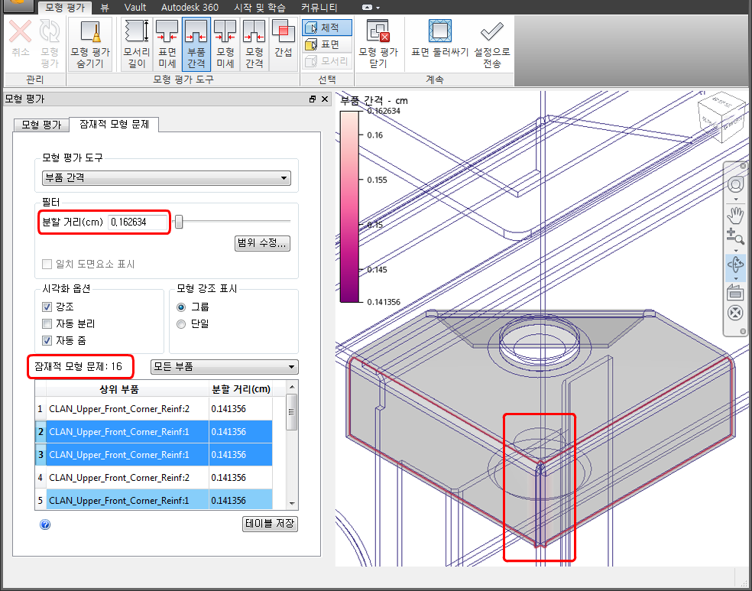
Task: Click 모형 평가 숨기기 broom icon
Action: click(x=90, y=31)
